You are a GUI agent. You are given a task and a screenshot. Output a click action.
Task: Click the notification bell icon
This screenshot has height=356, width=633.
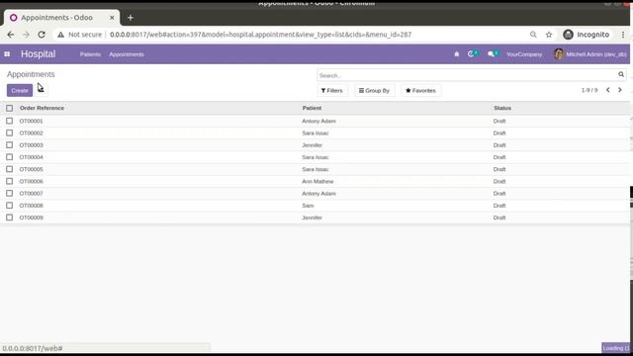pyautogui.click(x=457, y=54)
